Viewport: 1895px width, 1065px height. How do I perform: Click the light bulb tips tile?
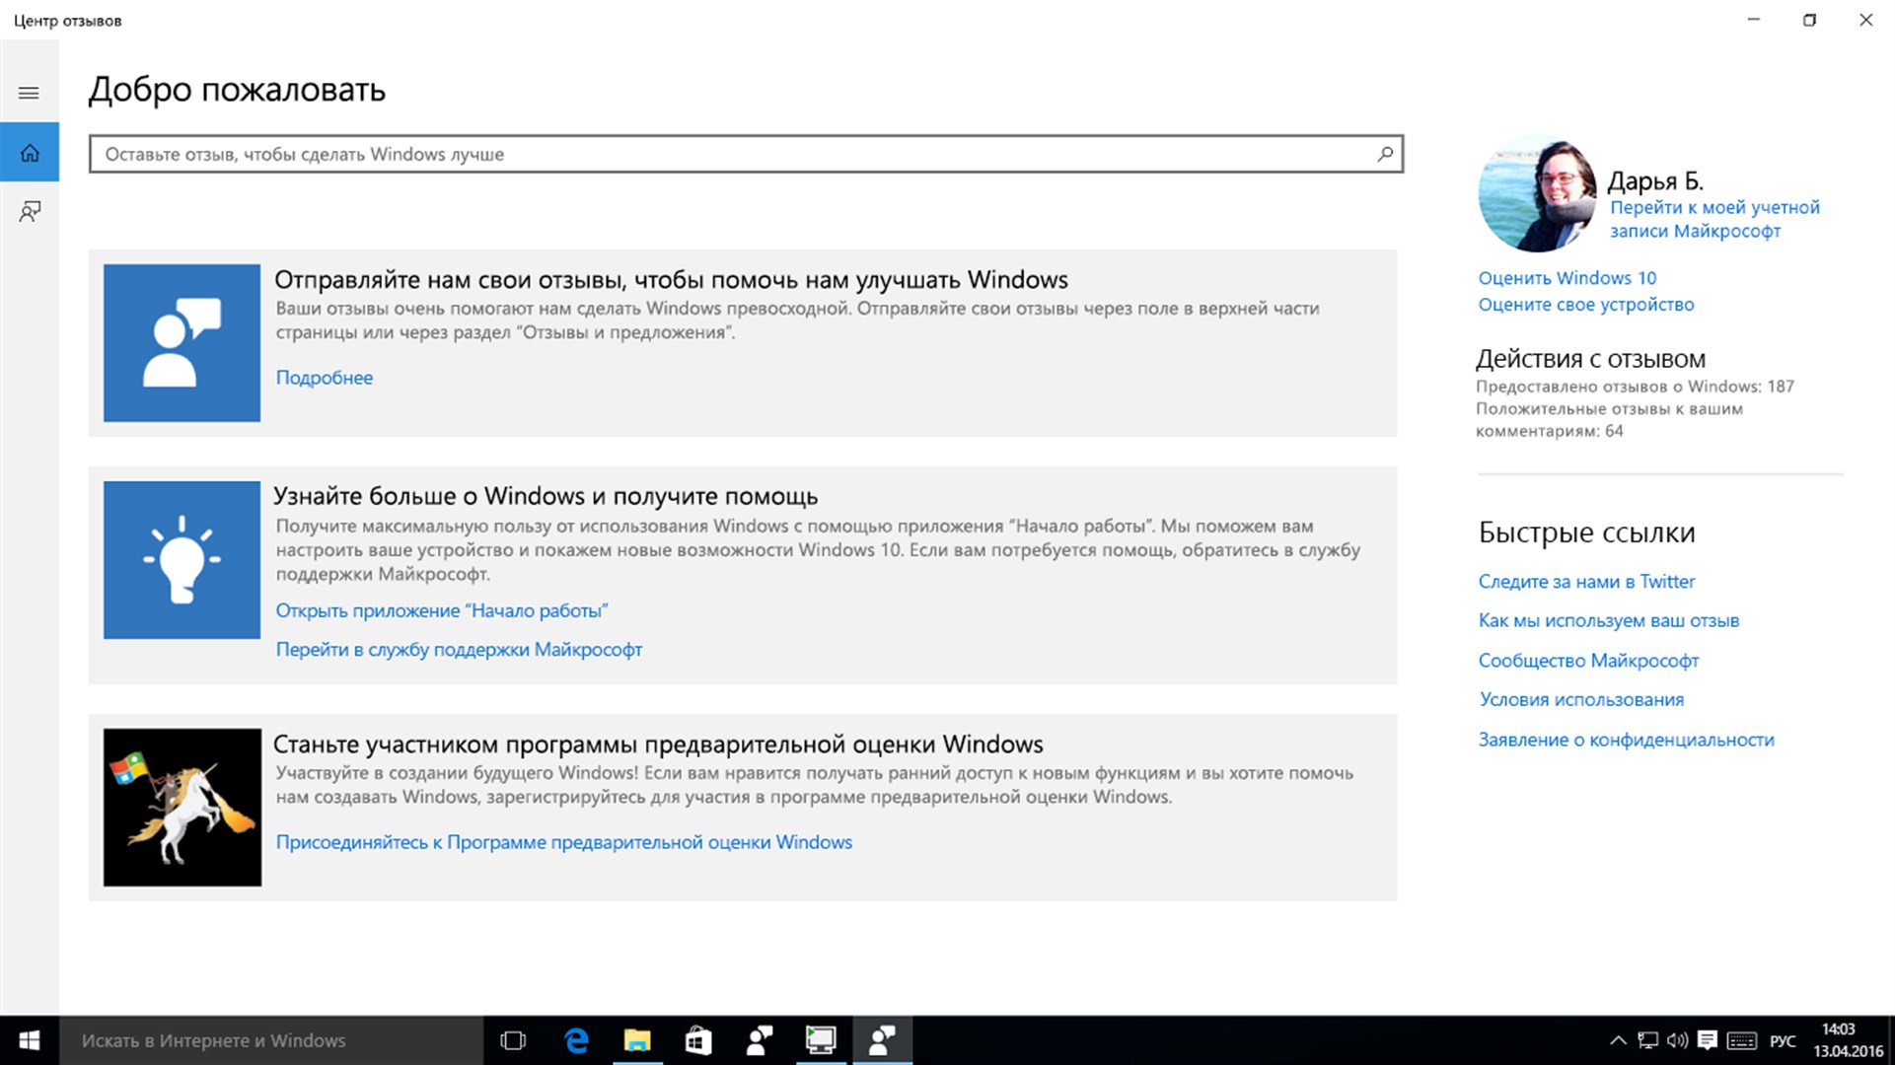point(182,559)
